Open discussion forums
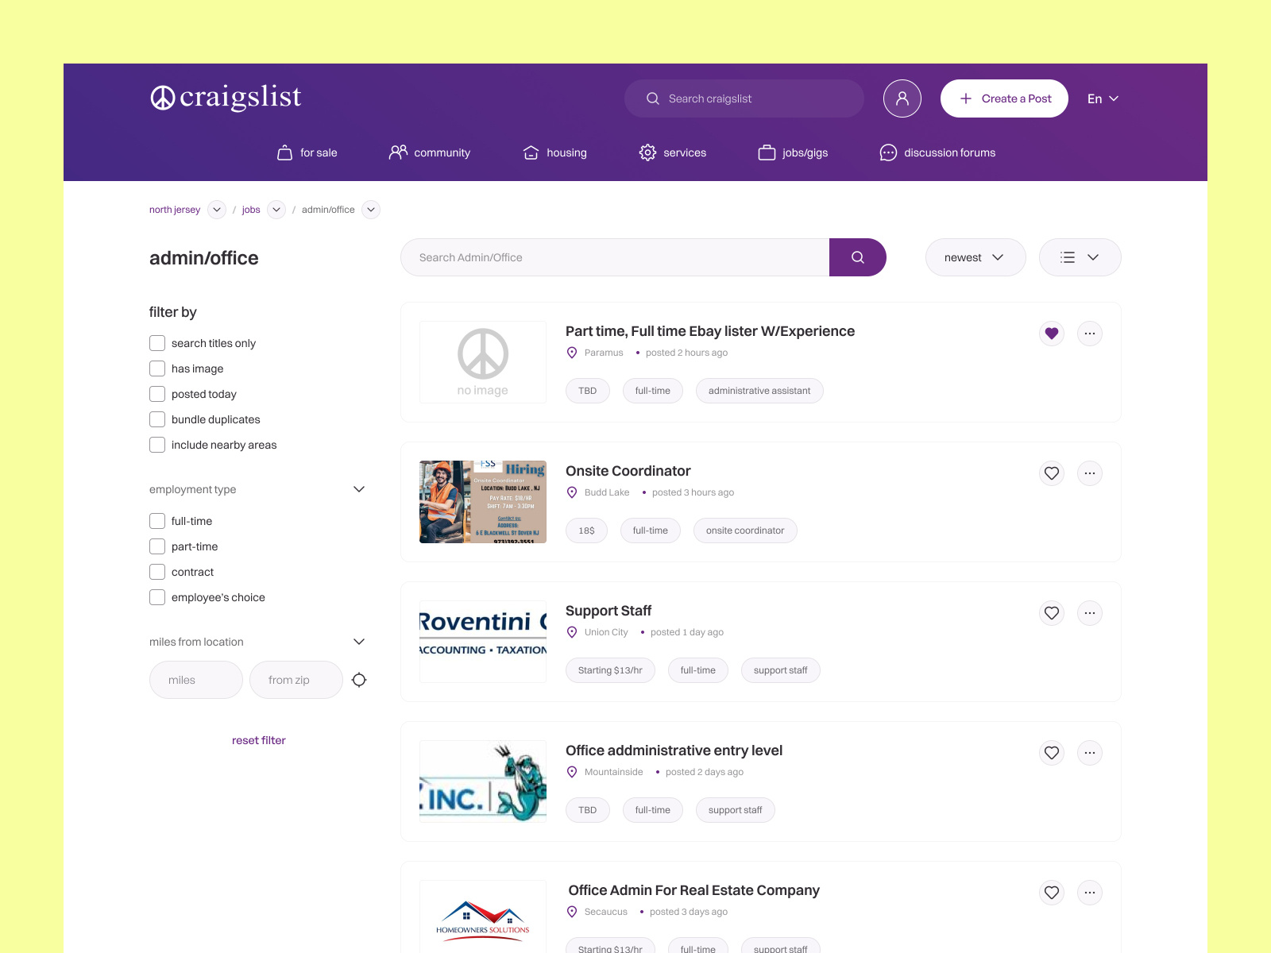 938,152
